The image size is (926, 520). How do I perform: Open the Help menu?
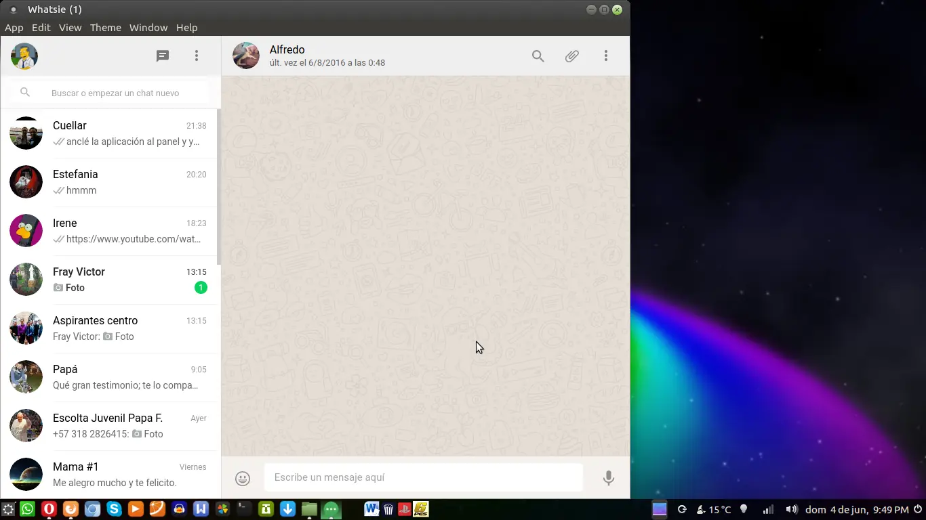click(187, 28)
